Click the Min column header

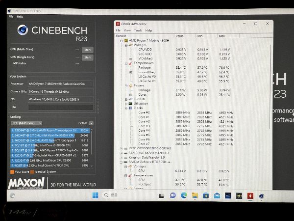click(207, 36)
